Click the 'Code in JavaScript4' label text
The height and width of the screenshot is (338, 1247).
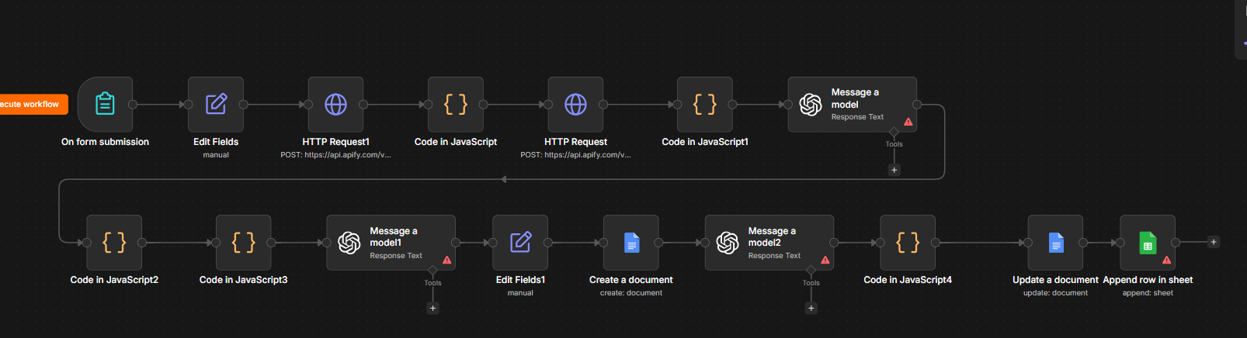coord(908,280)
